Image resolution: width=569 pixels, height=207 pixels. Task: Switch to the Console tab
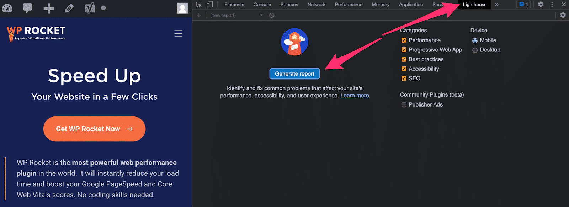262,5
